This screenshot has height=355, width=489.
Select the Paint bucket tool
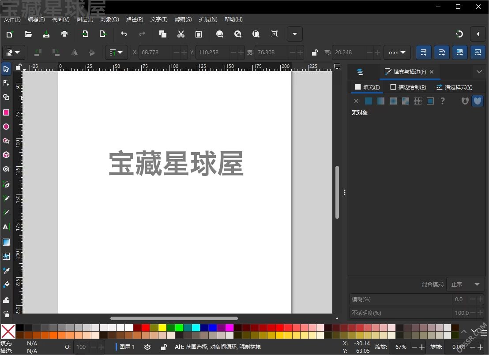point(6,284)
